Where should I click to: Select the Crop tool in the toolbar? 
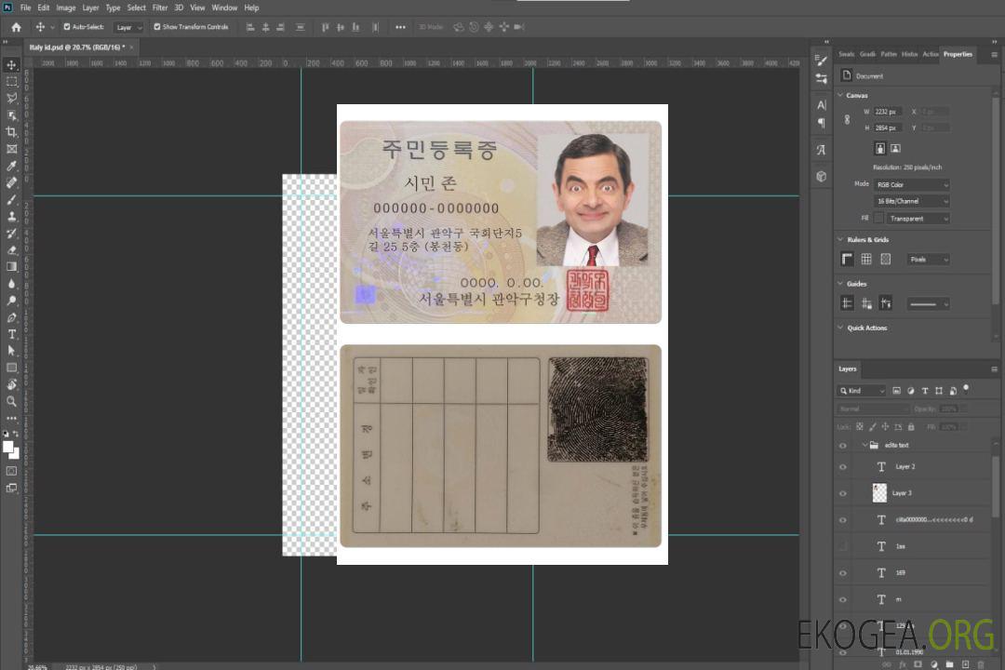point(12,132)
